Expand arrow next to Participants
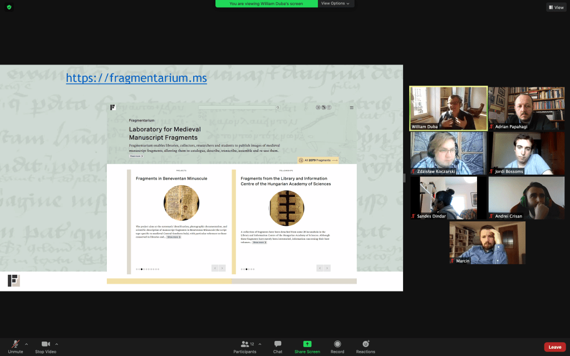Viewport: 570px width, 356px height. click(x=259, y=344)
